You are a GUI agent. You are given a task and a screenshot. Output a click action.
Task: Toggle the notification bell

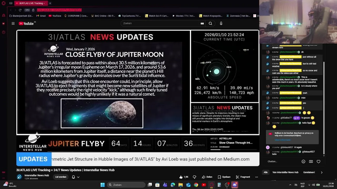coord(73,177)
